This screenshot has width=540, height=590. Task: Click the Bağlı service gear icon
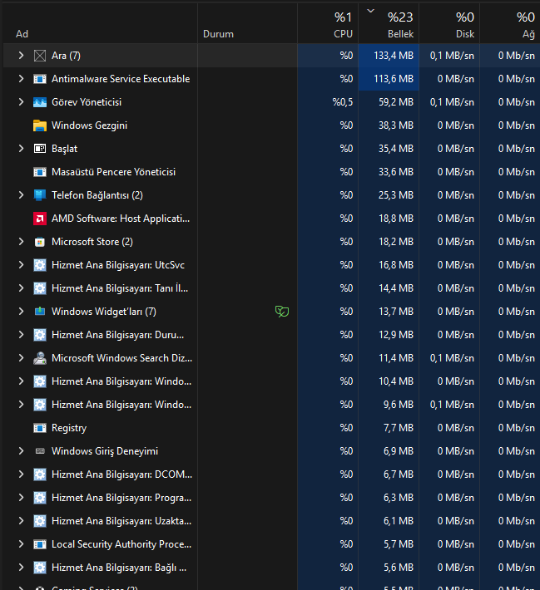coord(40,568)
